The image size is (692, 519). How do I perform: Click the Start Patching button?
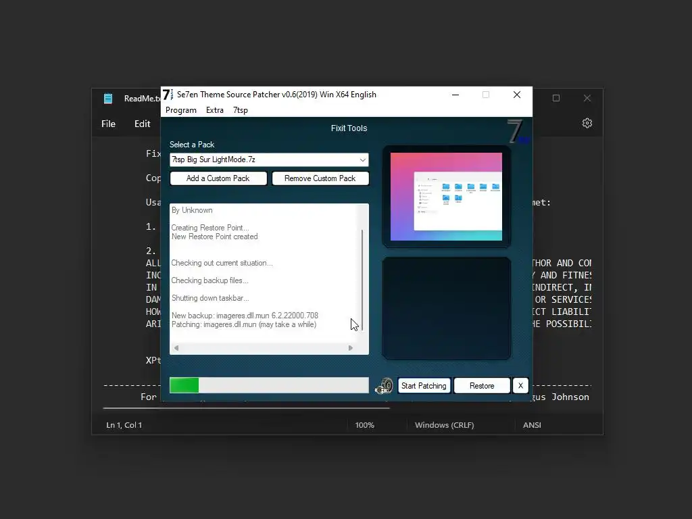(x=424, y=386)
